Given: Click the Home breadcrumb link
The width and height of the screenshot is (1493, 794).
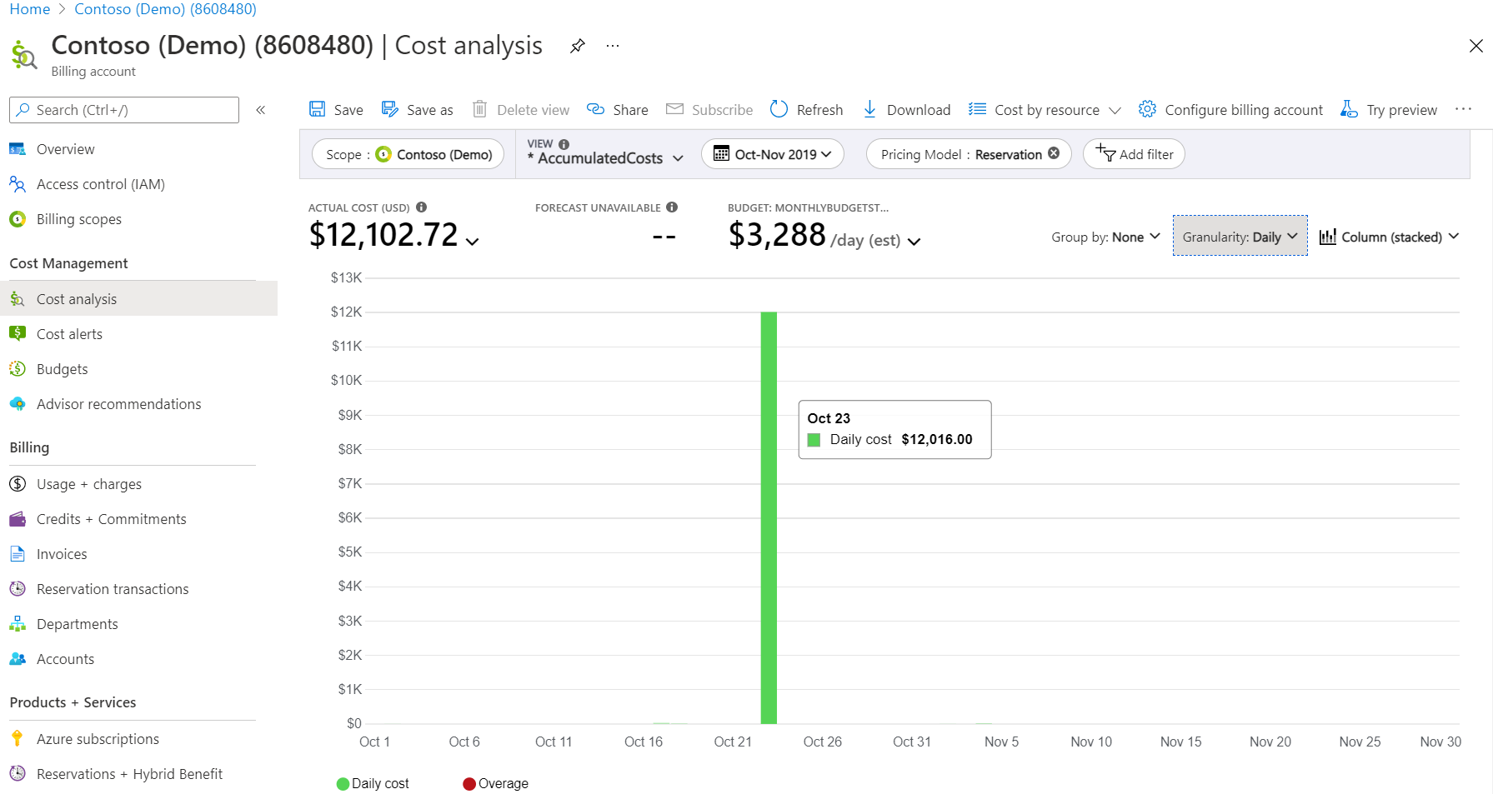Looking at the screenshot, I should [x=30, y=9].
